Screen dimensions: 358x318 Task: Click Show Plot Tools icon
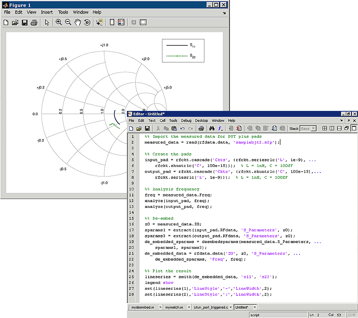click(x=143, y=22)
